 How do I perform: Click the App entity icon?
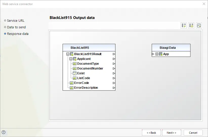tap(161, 54)
